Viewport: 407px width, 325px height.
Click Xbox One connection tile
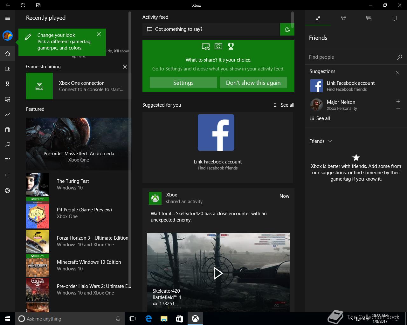pyautogui.click(x=78, y=86)
